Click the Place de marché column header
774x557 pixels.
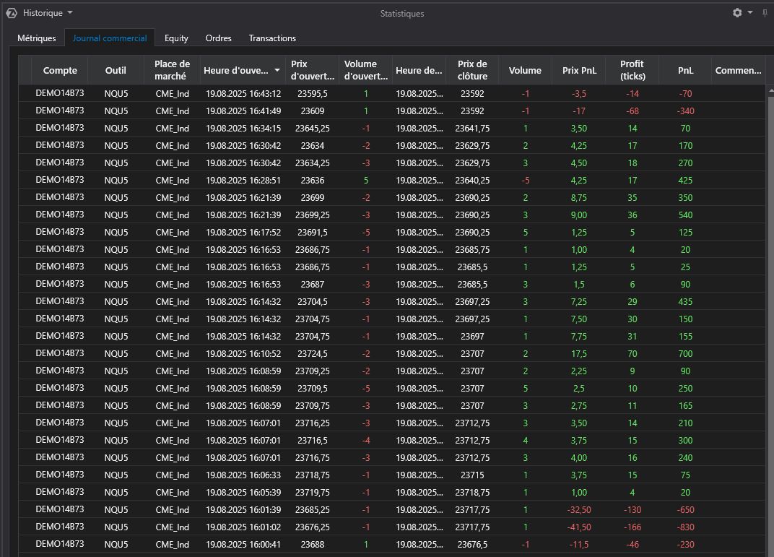[172, 70]
